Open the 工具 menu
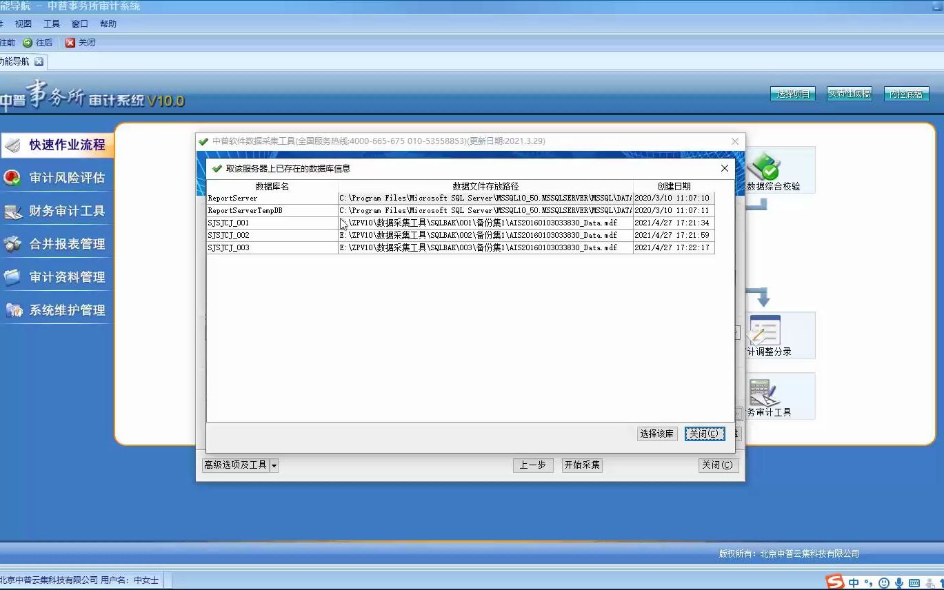This screenshot has height=590, width=944. coord(51,23)
